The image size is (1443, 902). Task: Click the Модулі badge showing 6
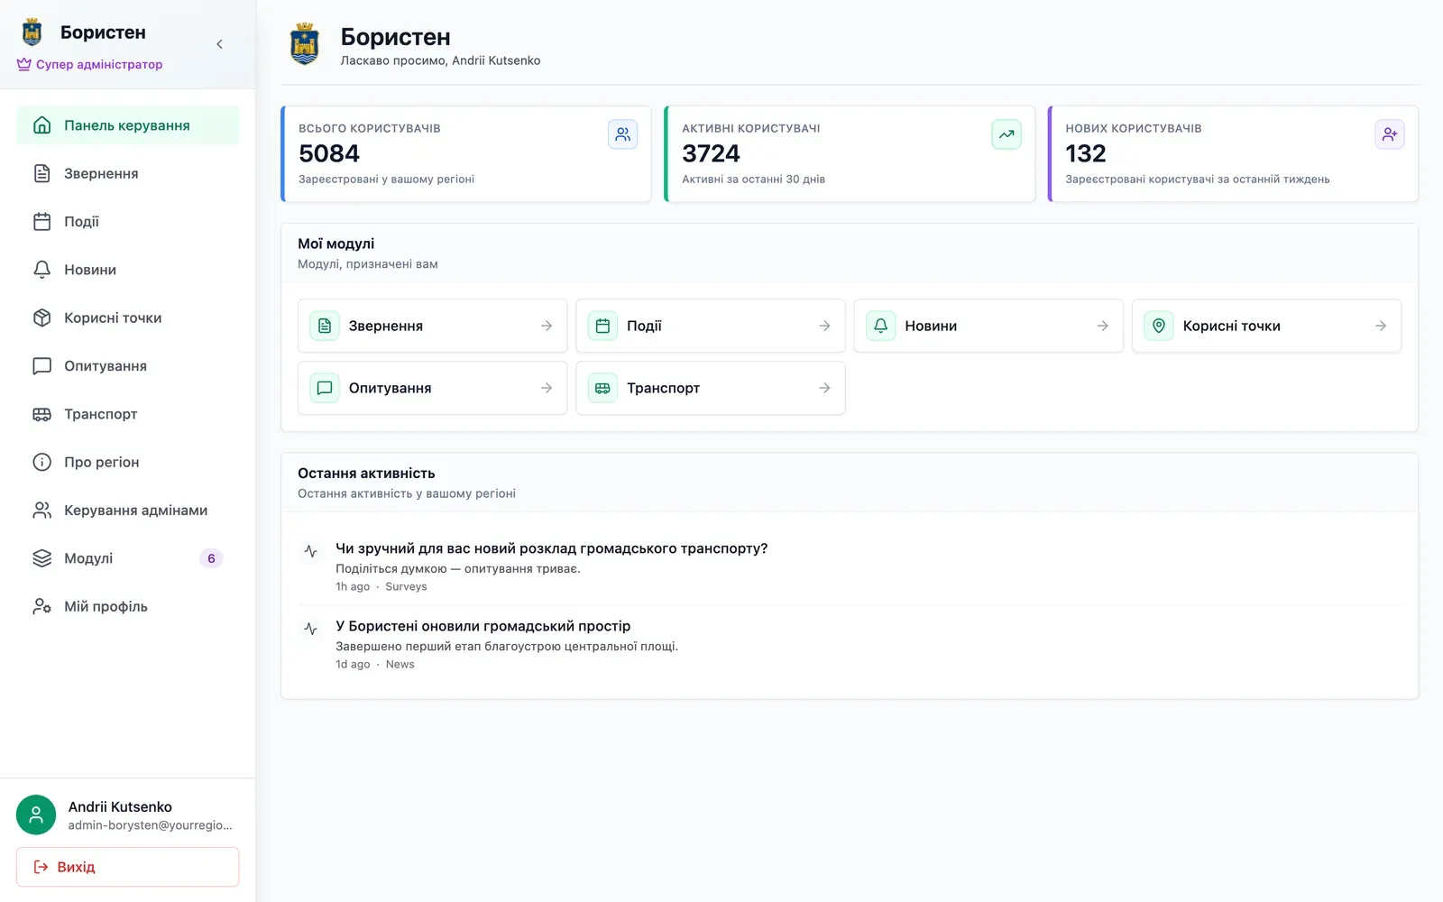(x=211, y=558)
